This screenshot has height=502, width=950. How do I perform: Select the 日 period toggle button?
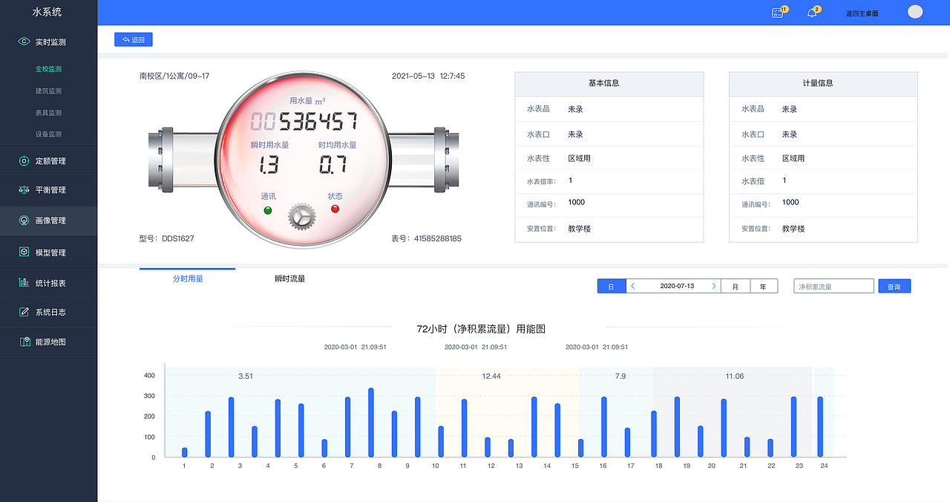[611, 285]
